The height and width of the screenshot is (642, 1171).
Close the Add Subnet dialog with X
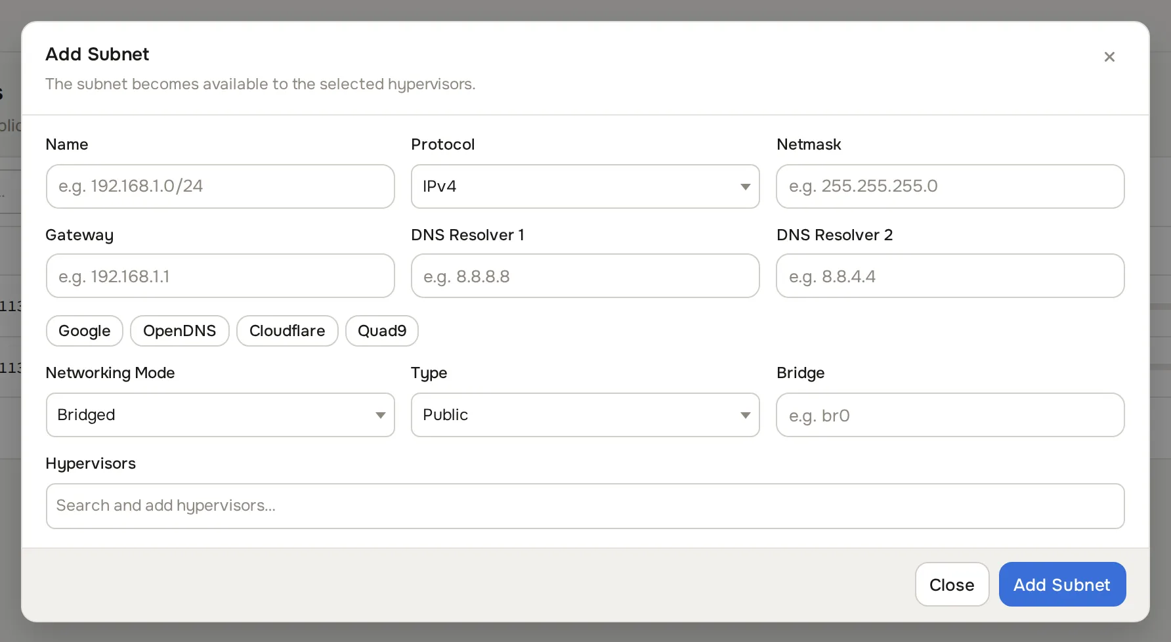(x=1109, y=57)
